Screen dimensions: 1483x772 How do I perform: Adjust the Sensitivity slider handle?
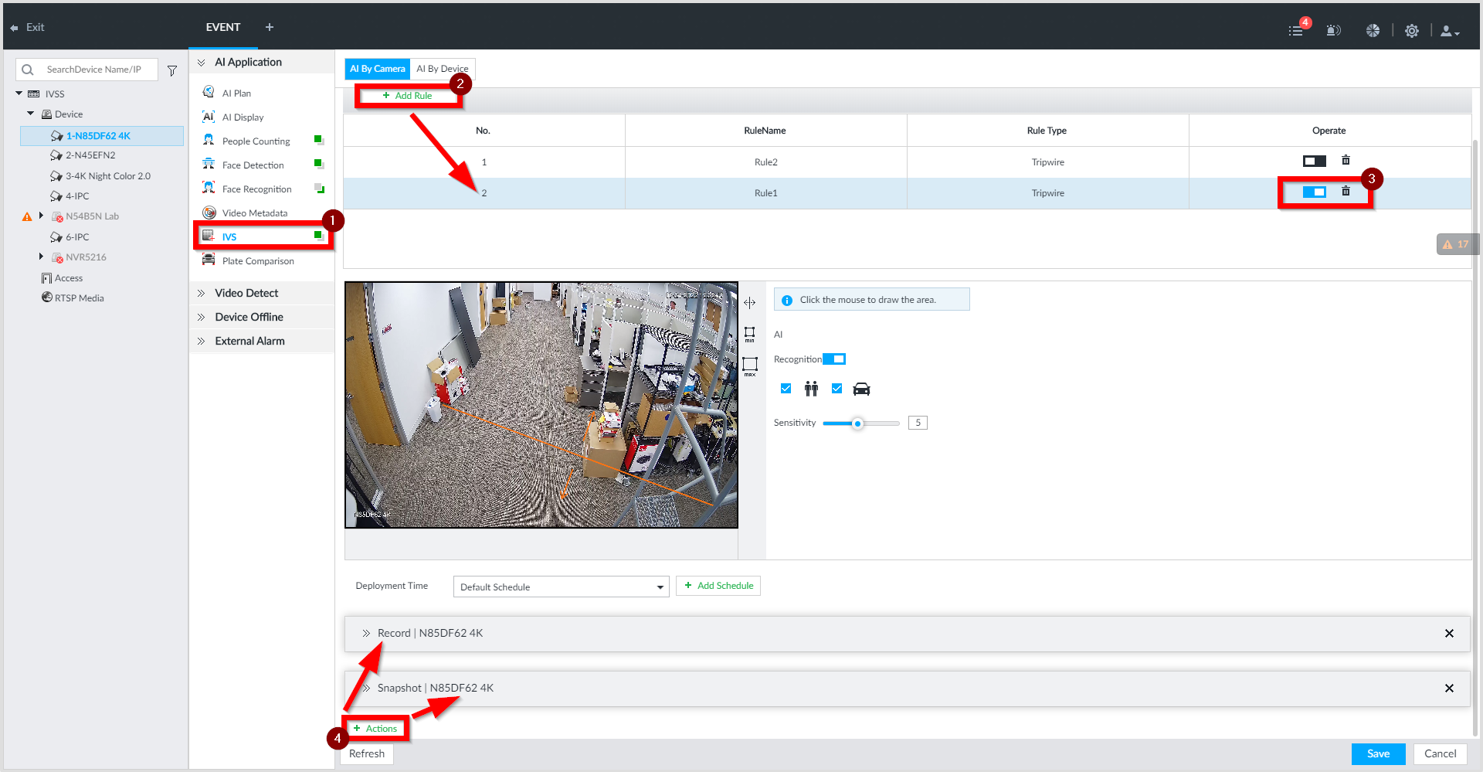click(857, 423)
